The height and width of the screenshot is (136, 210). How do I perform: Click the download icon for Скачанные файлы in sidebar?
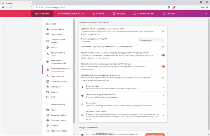48,115
